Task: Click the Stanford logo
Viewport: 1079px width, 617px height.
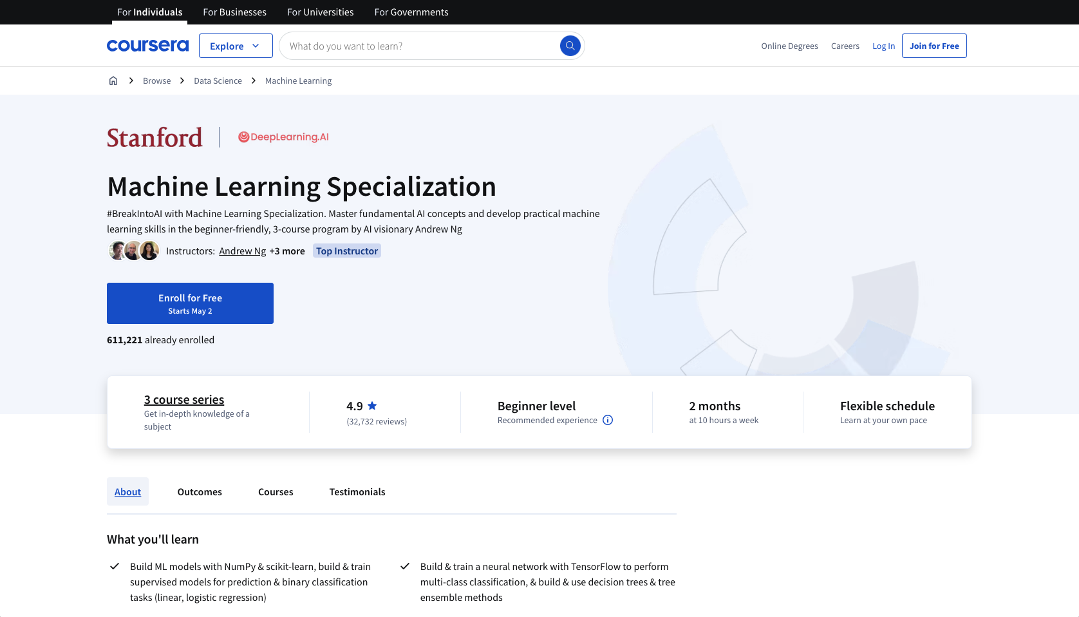Action: (155, 137)
